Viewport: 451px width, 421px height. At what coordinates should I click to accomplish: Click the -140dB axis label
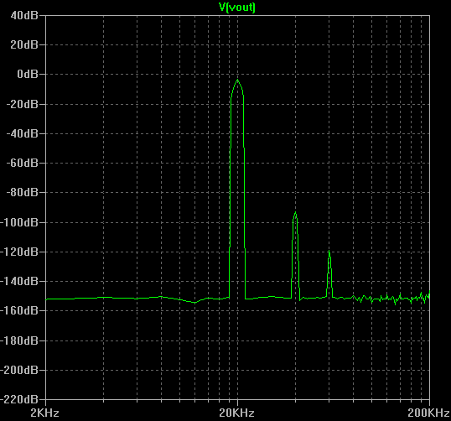pos(19,281)
